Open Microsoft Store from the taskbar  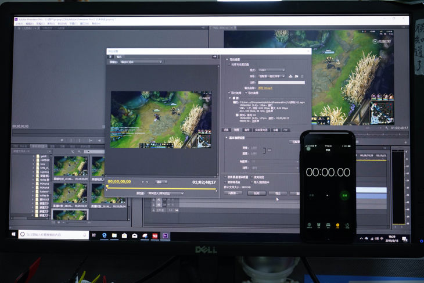[x=124, y=235]
